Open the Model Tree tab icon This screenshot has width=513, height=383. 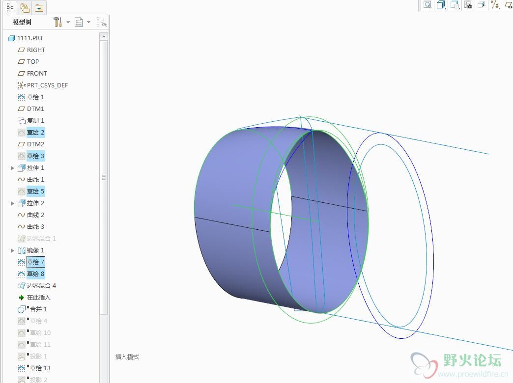[x=10, y=7]
